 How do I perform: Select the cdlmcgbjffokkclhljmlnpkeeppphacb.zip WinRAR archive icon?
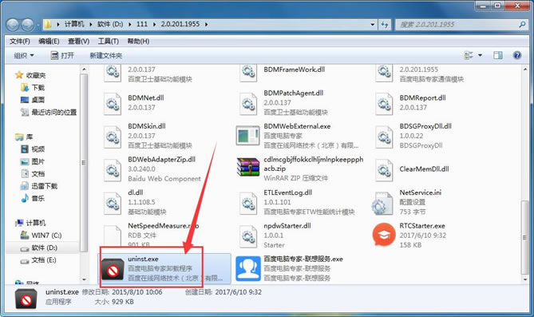tap(248, 168)
